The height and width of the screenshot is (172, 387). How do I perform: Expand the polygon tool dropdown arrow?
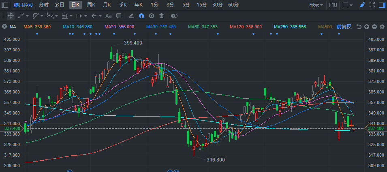coord(42,16)
